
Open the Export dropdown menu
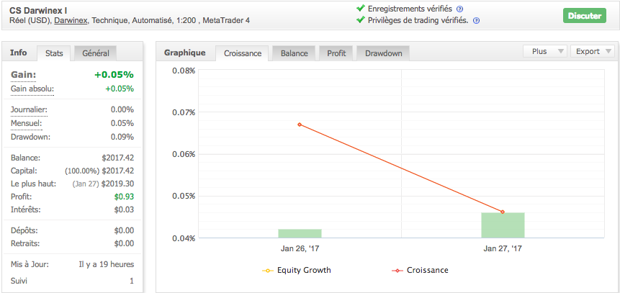coord(593,52)
